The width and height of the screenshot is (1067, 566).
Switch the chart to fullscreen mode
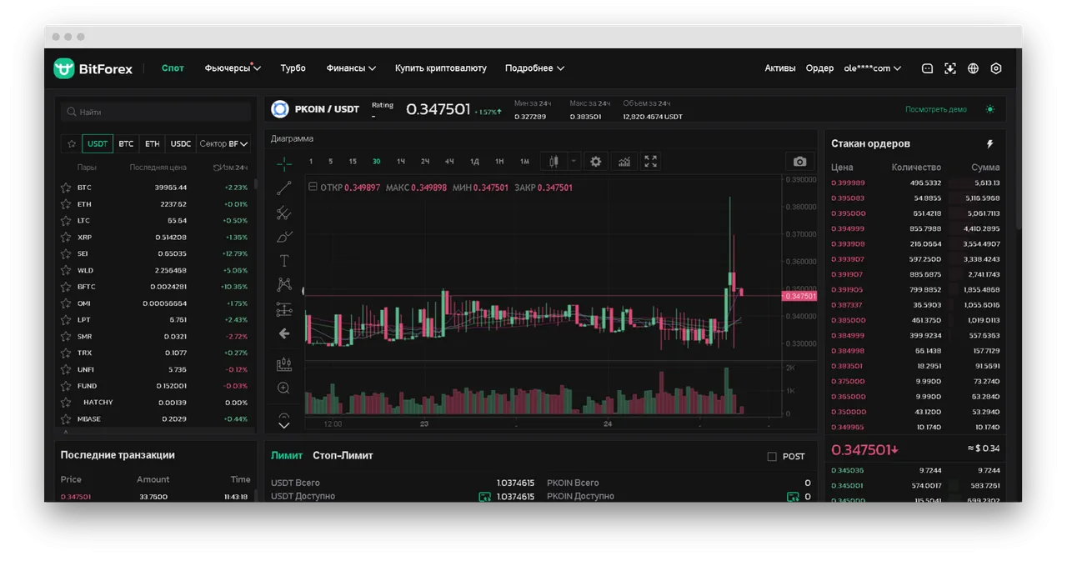point(651,162)
